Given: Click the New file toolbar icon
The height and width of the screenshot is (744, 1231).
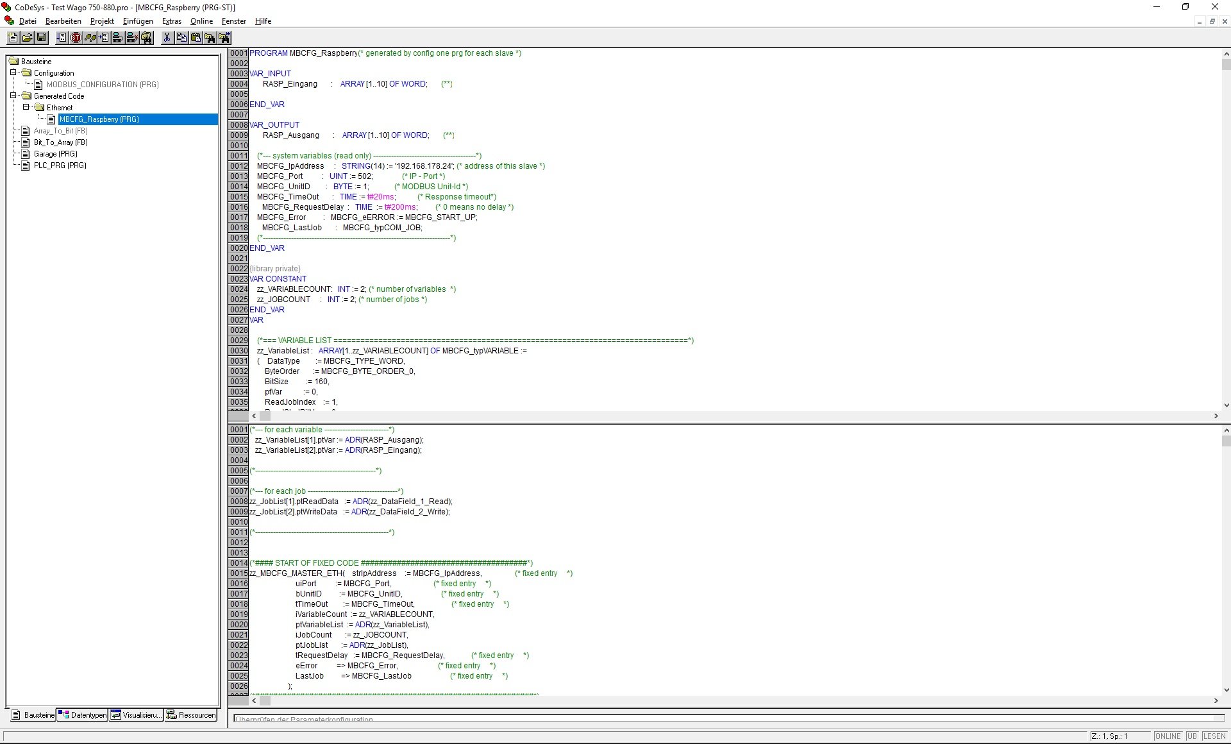Looking at the screenshot, I should (x=13, y=38).
